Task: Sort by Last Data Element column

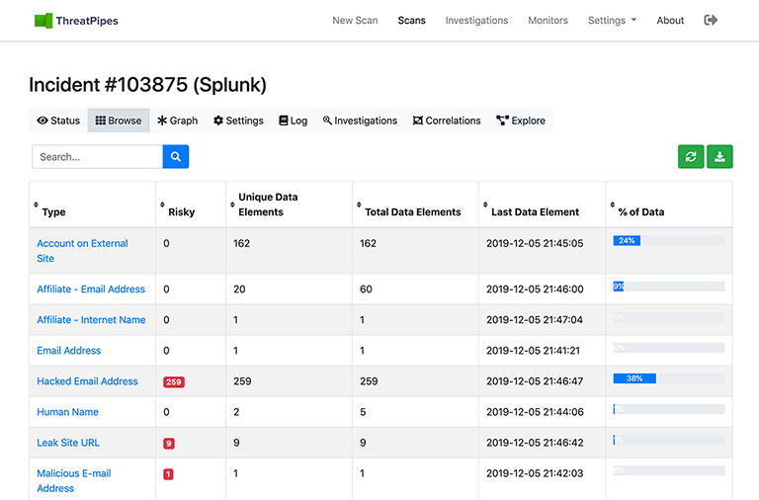Action: pyautogui.click(x=535, y=211)
